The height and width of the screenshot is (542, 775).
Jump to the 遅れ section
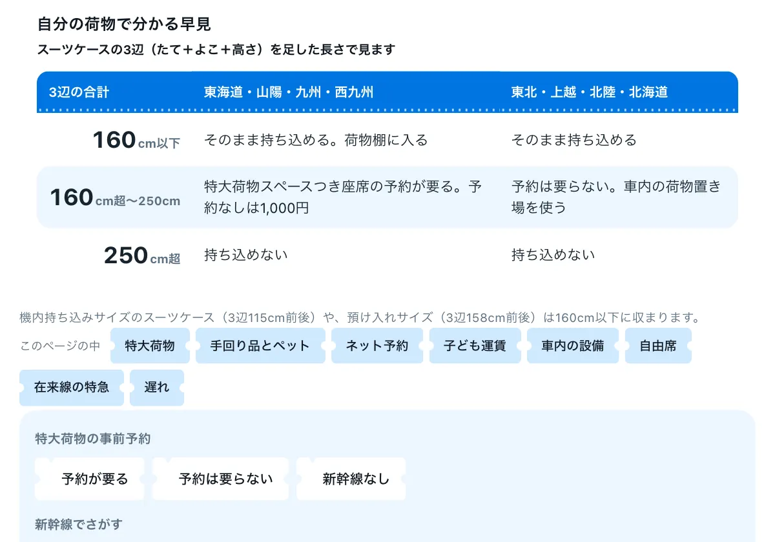click(x=157, y=388)
